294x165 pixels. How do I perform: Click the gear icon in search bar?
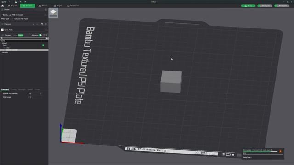point(47,38)
